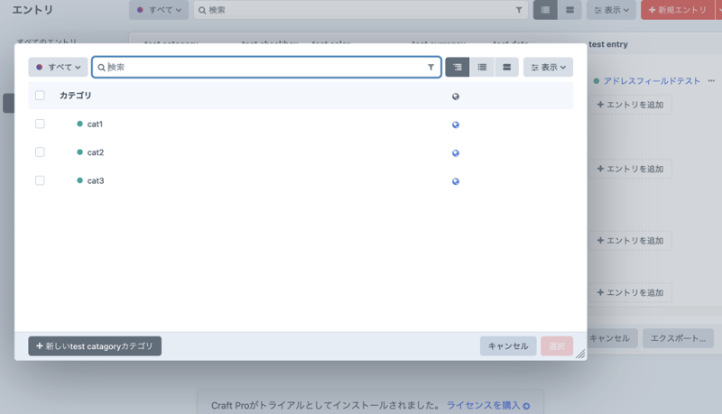
Task: Toggle the select-all checkbox beside カテゴリ
Action: point(40,96)
